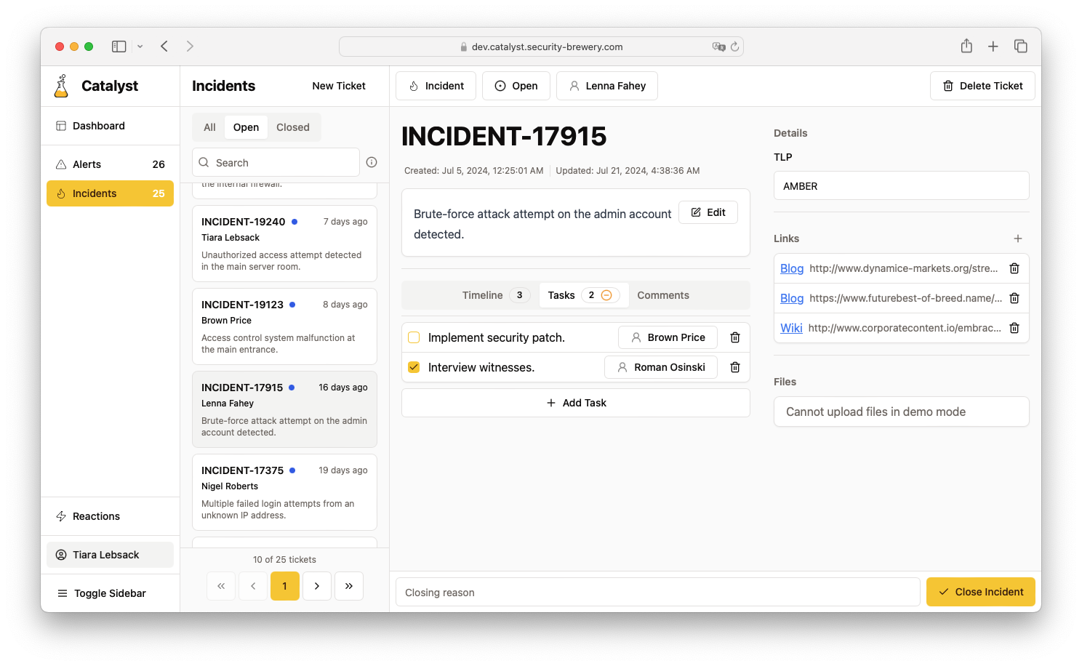
Task: Filter incidents by the Closed tab
Action: tap(293, 127)
